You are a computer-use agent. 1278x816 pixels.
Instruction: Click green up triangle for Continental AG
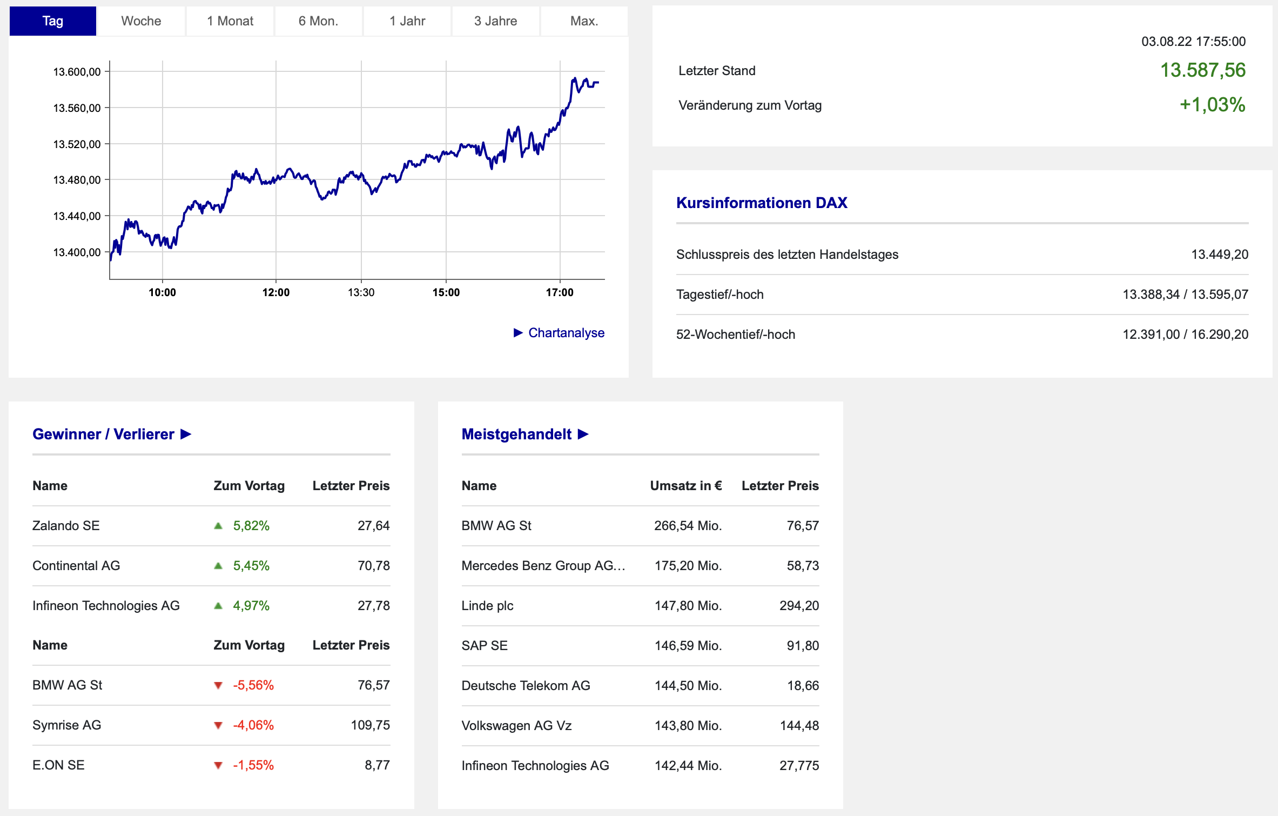click(x=218, y=566)
